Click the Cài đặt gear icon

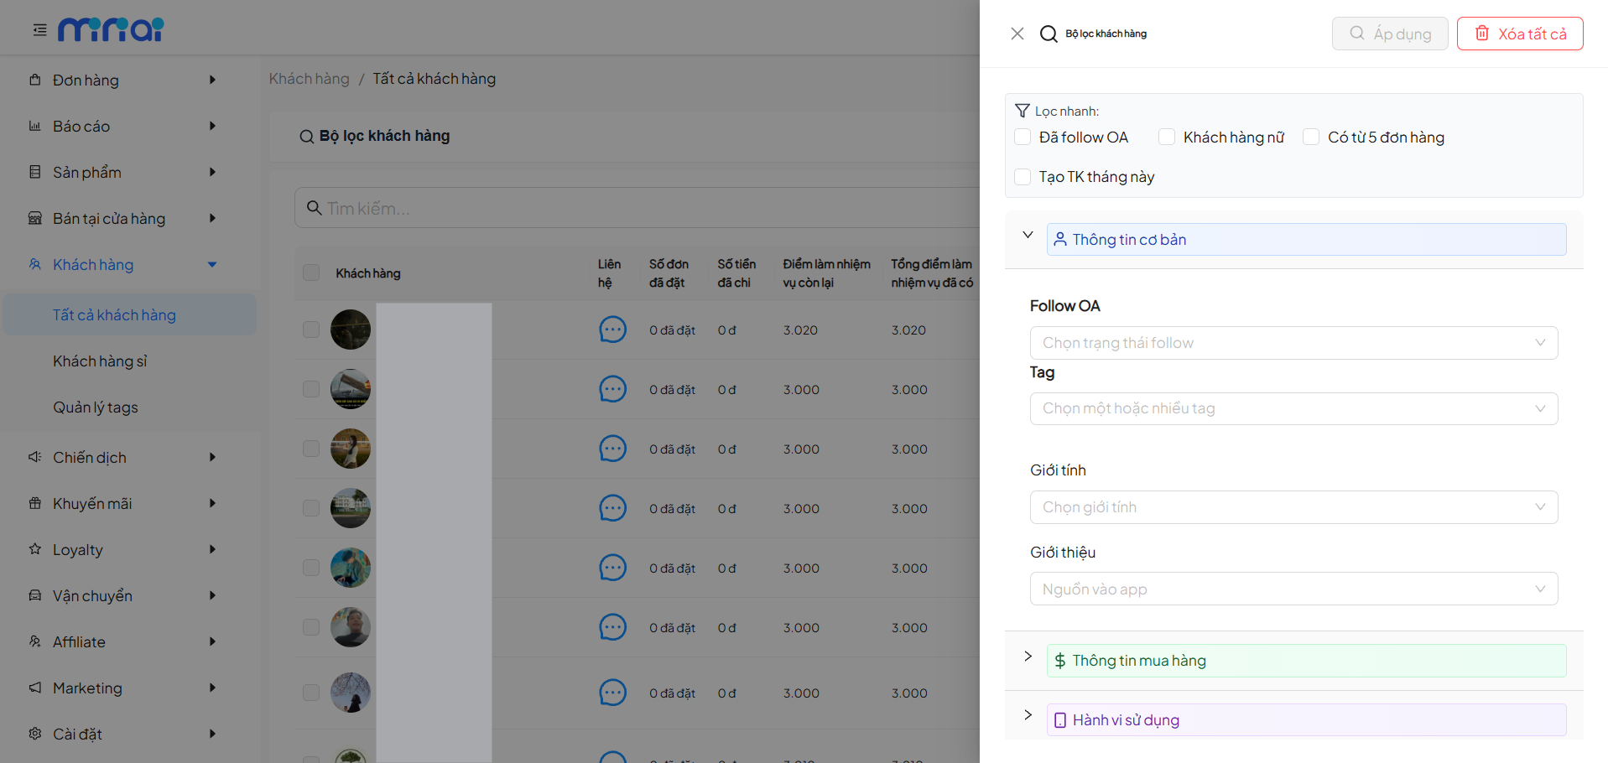pyautogui.click(x=35, y=734)
